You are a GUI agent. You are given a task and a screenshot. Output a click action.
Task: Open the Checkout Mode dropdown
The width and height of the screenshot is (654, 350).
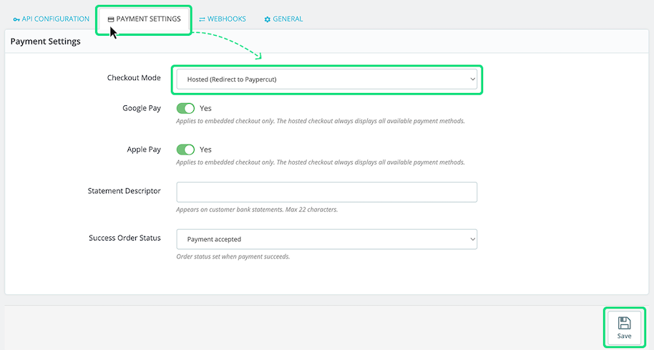(326, 79)
